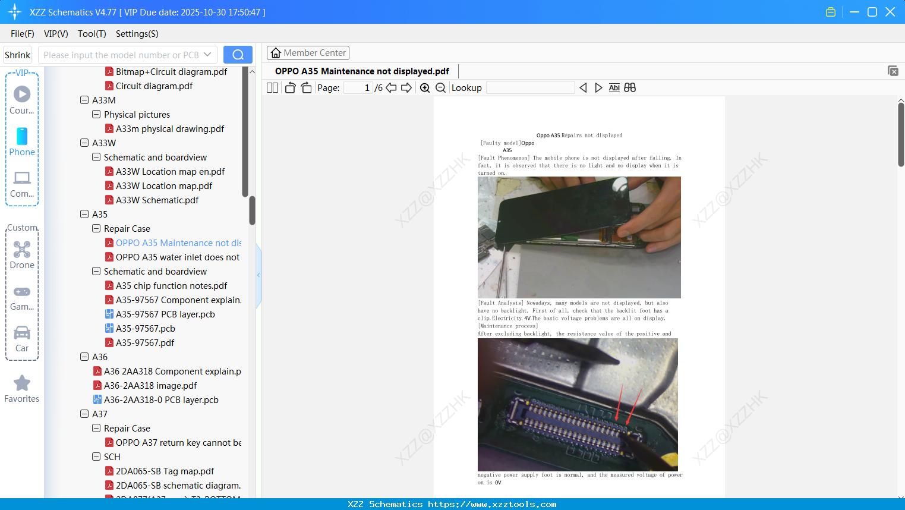
Task: Open OPPO A35 water inlet repair case
Action: pos(177,257)
